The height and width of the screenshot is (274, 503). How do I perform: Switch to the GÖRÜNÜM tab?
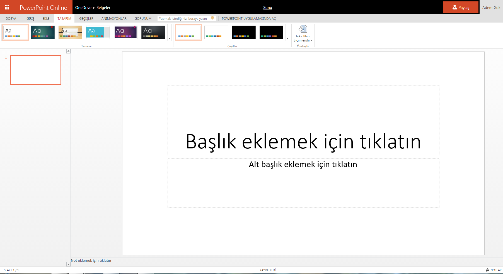(x=143, y=18)
